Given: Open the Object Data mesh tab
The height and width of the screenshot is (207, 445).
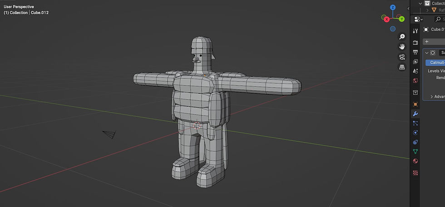Looking at the screenshot, I should coord(415,151).
